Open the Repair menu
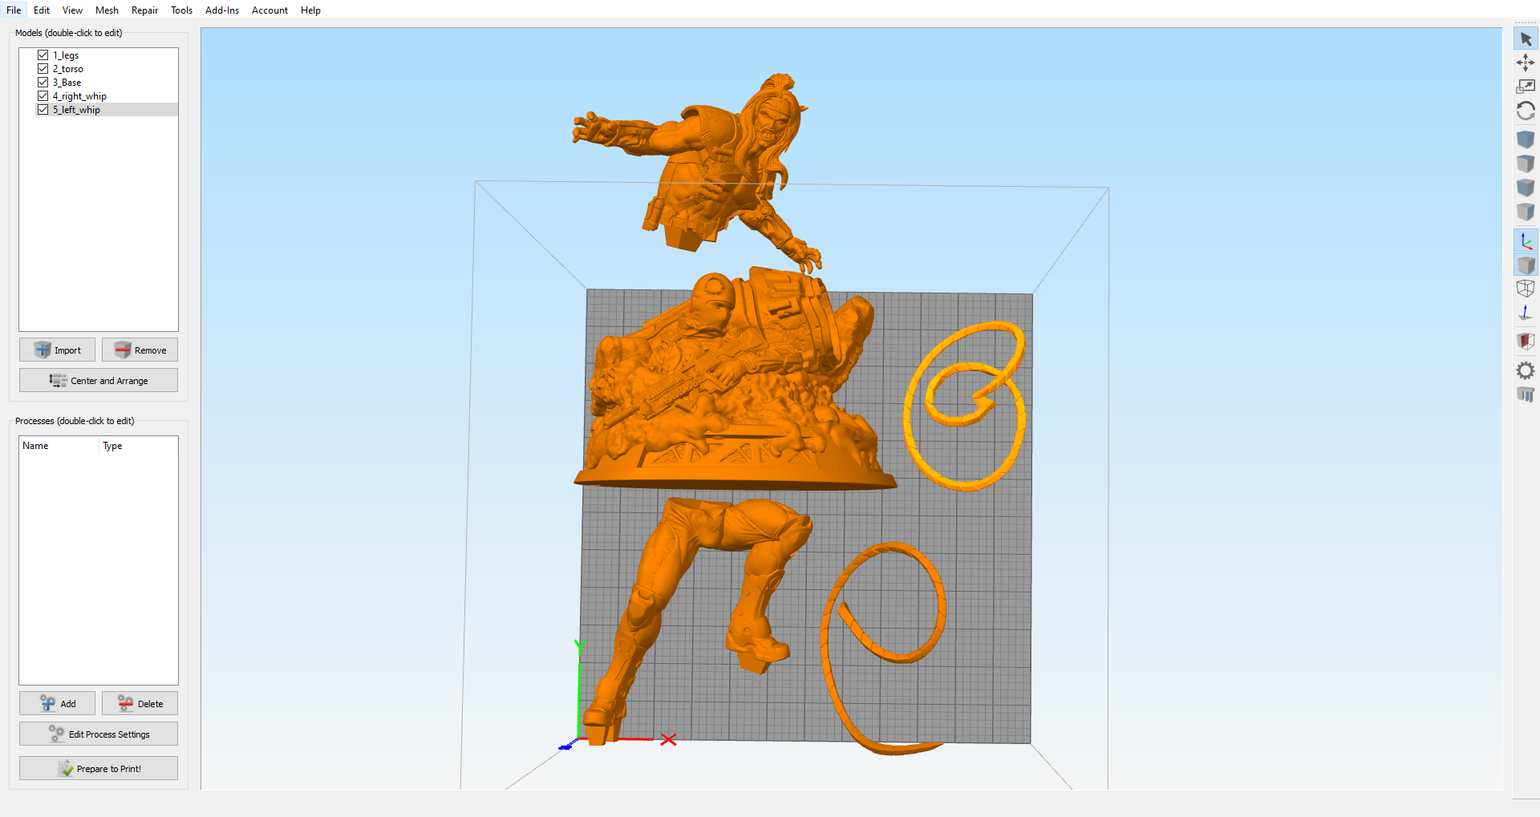Screen dimensions: 1540x817 pos(144,10)
